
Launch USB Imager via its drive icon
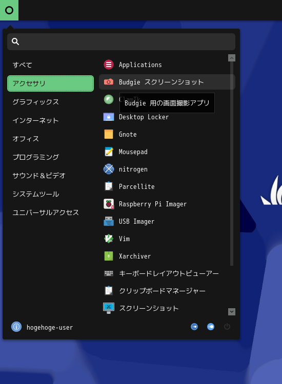click(x=109, y=221)
